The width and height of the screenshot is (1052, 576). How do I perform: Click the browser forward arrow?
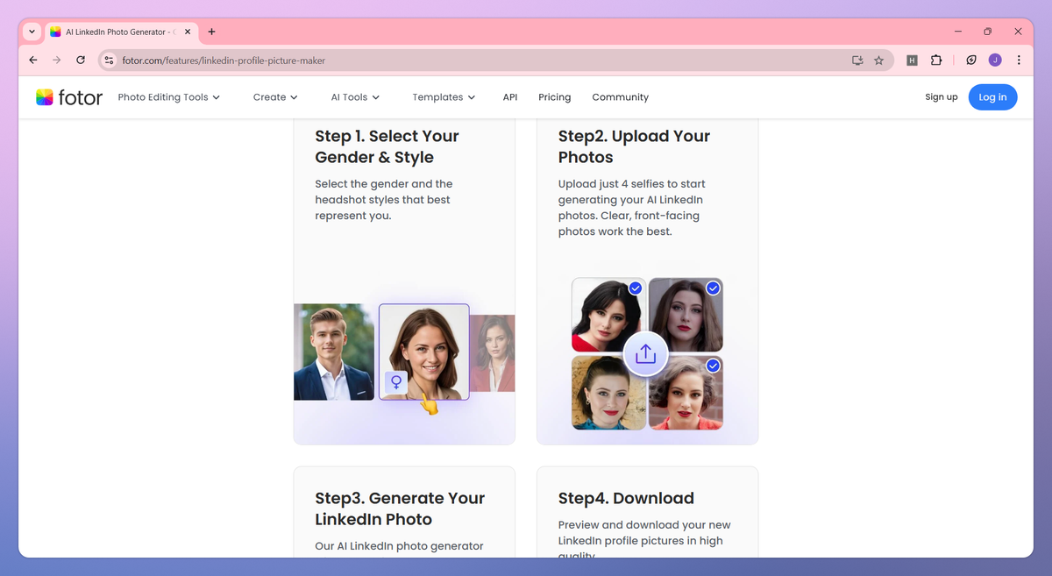[57, 60]
